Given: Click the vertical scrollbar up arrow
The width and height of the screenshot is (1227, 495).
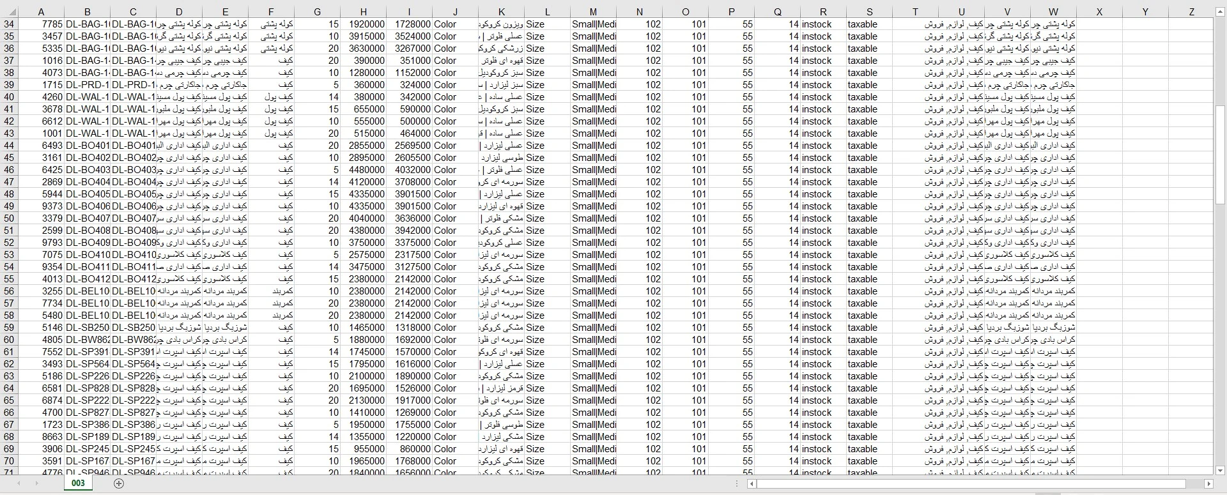Looking at the screenshot, I should (x=1220, y=12).
